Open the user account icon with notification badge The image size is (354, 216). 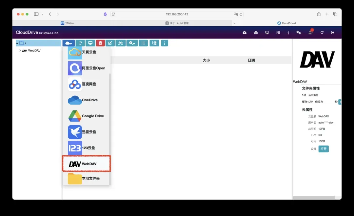click(310, 32)
